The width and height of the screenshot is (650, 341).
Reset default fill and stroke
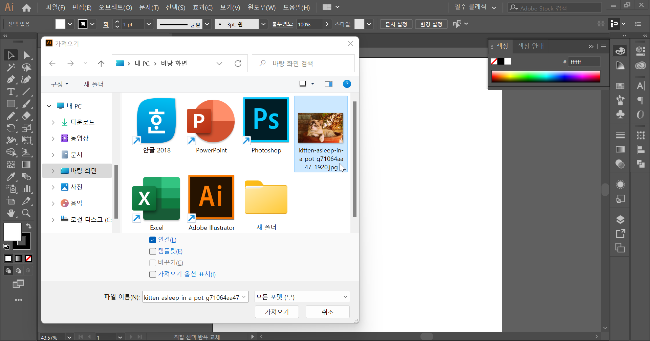coord(6,246)
